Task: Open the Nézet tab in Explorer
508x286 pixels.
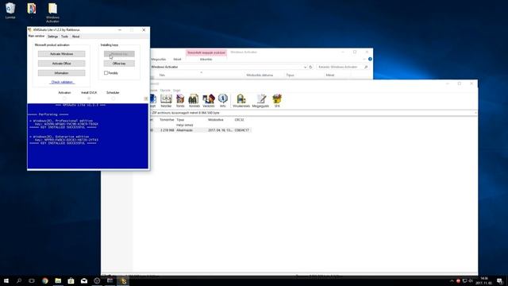Action: (x=177, y=60)
